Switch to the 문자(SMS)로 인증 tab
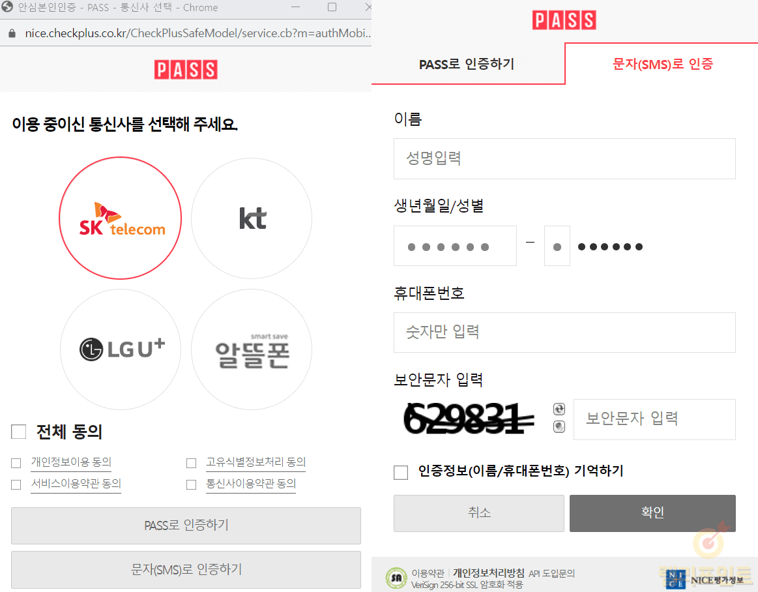758x592 pixels. [662, 64]
